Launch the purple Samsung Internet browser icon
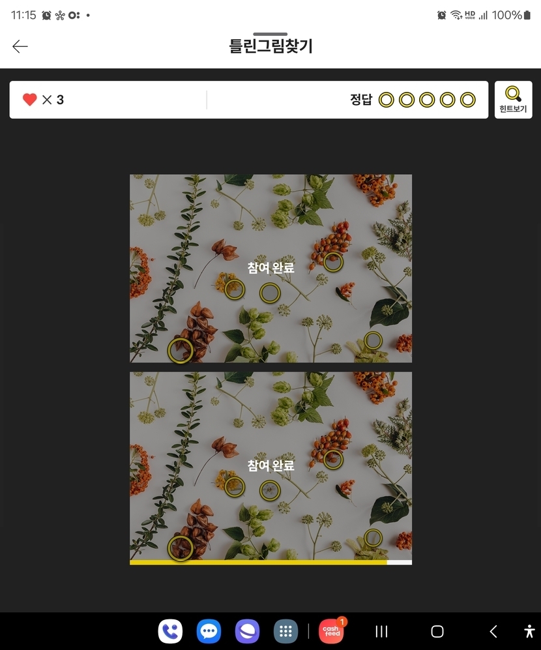The width and height of the screenshot is (541, 650). pos(247,631)
